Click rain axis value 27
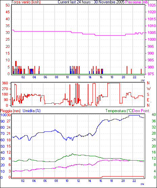The width and height of the screenshot is (157, 188). 9,121
